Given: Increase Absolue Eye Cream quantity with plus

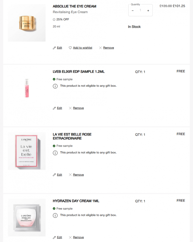Looking at the screenshot, I should (x=148, y=11).
